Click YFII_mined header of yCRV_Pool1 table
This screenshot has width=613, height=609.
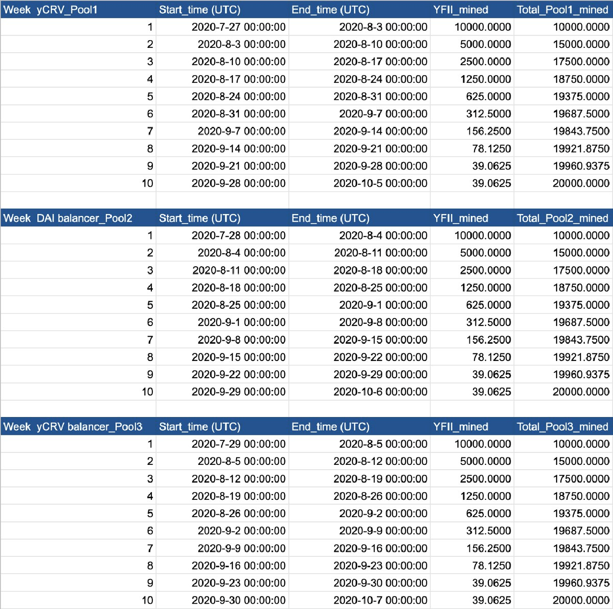pos(472,10)
